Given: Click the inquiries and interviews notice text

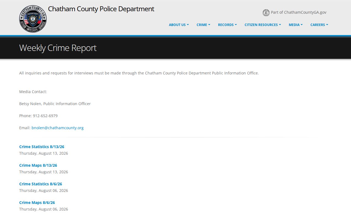Looking at the screenshot, I should tap(139, 73).
